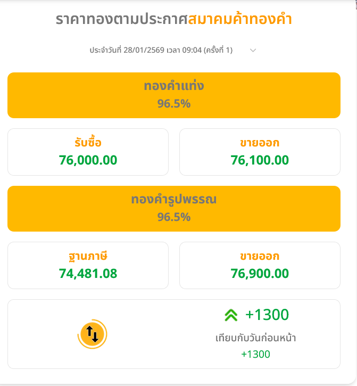
Task: Click the 76,900.00 ornament selling price figure
Action: point(260,274)
